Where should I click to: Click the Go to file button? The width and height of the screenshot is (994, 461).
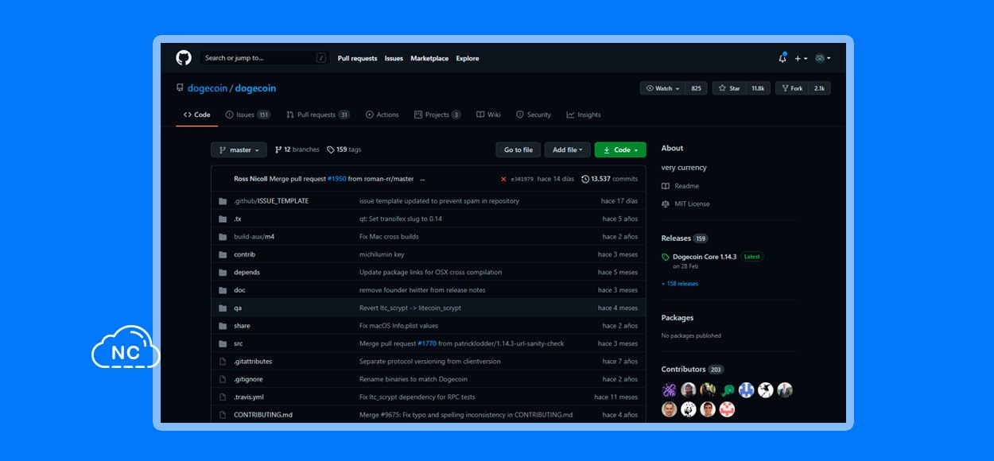click(x=518, y=149)
